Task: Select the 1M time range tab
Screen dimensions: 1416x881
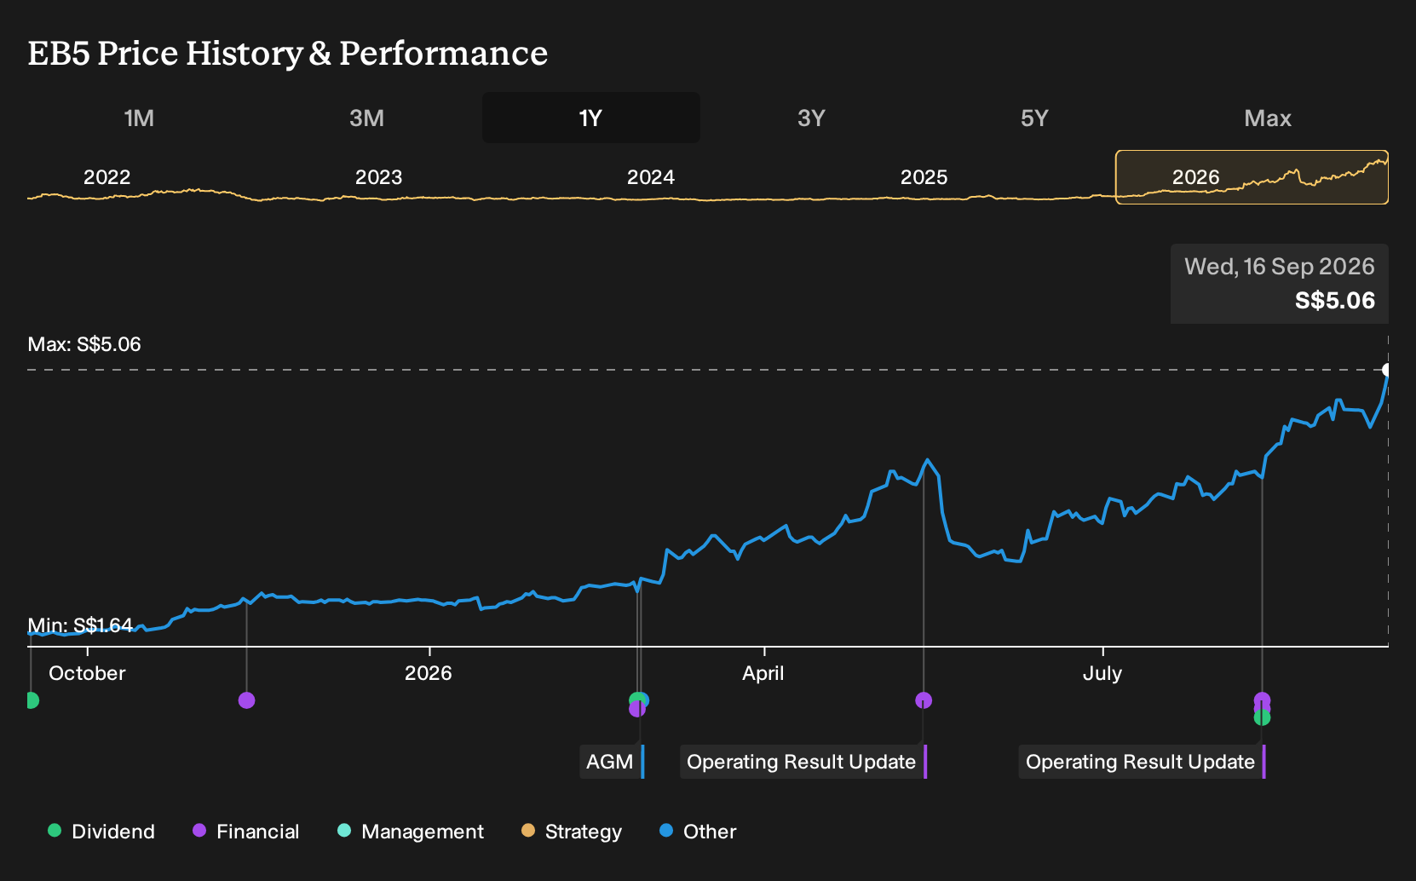Action: click(x=139, y=118)
